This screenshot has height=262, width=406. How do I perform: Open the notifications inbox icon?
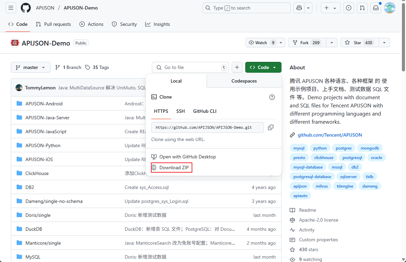375,8
